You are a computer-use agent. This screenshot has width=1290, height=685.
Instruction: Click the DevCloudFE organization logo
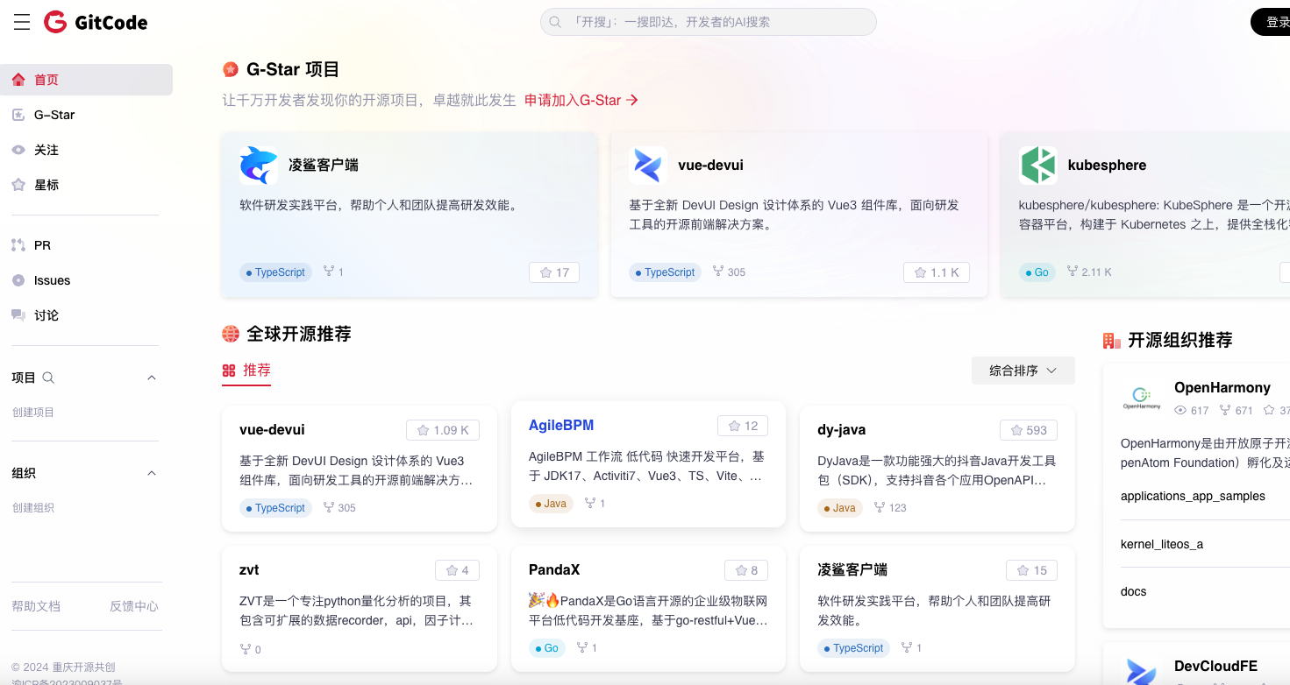1142,673
